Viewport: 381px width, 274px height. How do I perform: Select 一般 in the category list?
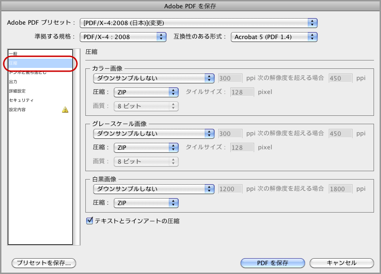(x=40, y=53)
